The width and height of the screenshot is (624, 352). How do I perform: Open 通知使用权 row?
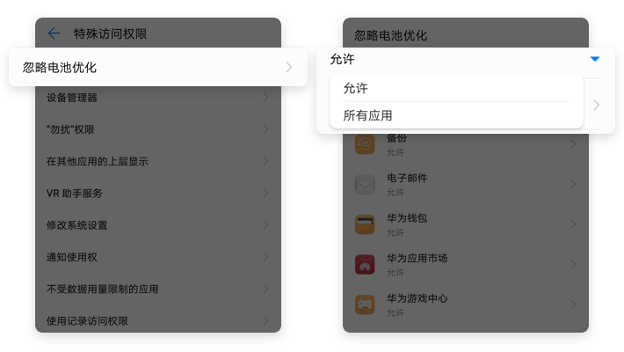(x=158, y=257)
